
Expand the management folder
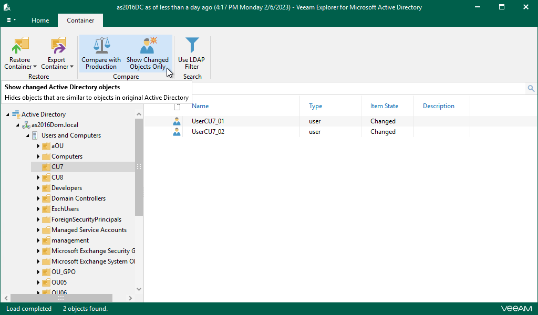[38, 240]
